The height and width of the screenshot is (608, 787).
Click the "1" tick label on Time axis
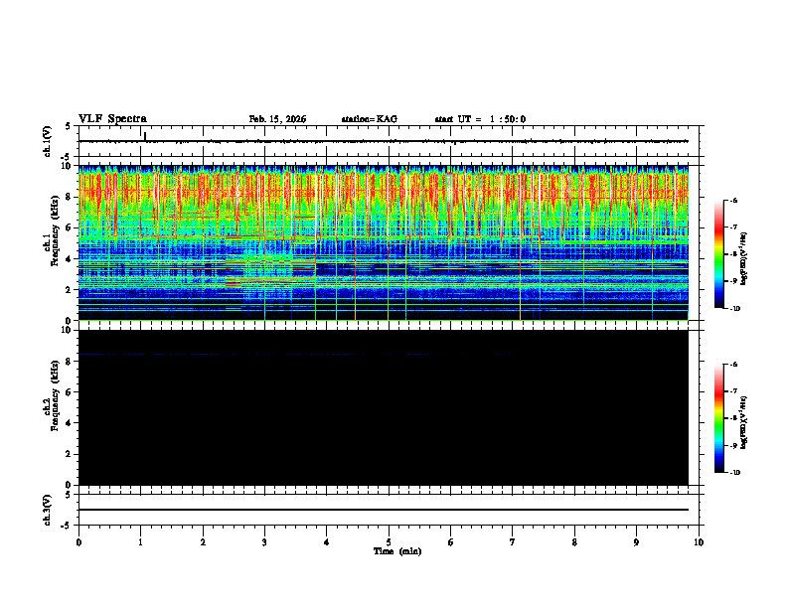[x=140, y=542]
